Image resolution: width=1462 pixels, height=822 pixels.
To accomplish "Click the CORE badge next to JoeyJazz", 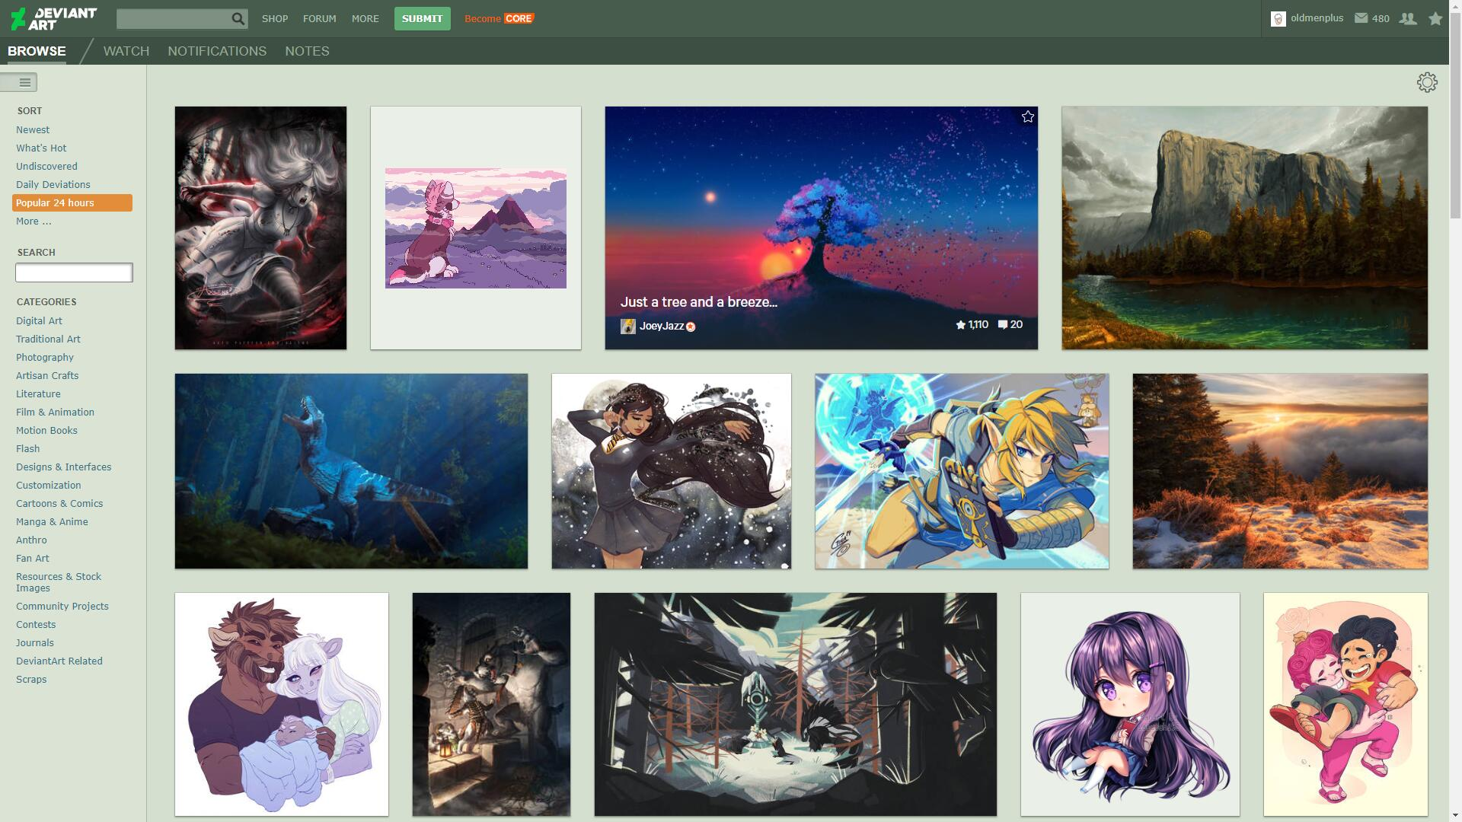I will point(689,326).
